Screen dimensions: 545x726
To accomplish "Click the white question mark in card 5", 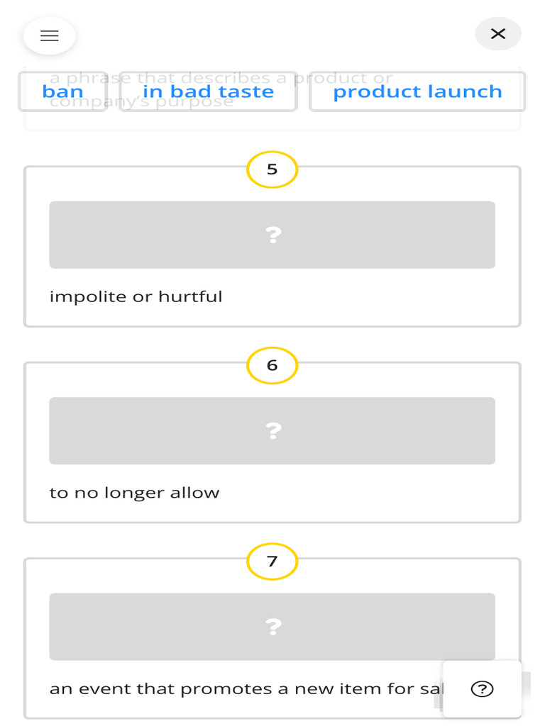I will pos(273,235).
